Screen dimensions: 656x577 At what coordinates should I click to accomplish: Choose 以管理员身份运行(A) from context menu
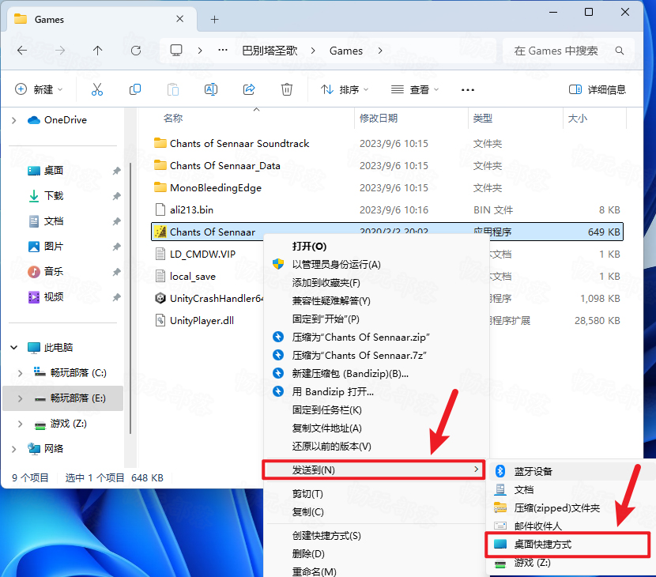tap(337, 265)
